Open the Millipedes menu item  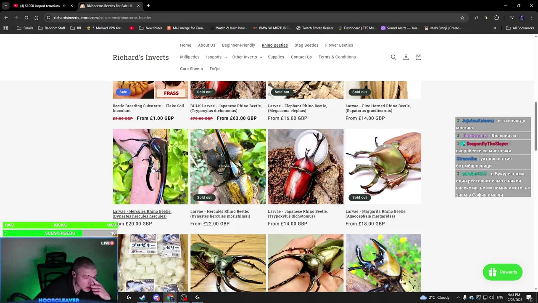190,57
